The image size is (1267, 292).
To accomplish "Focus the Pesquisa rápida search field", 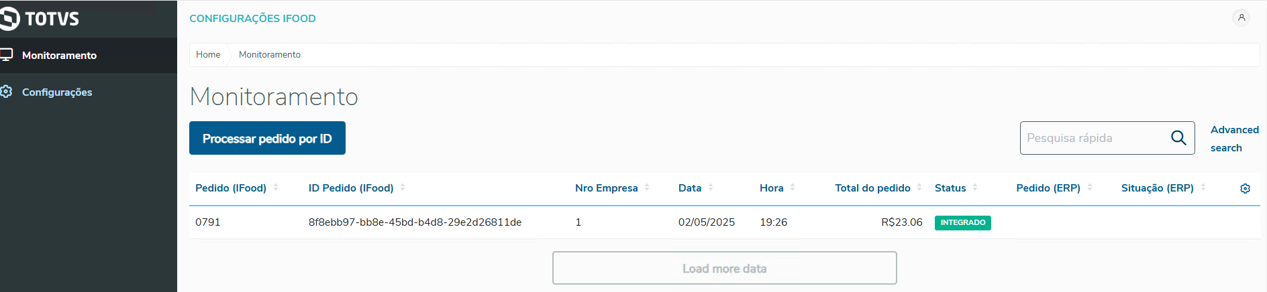I will click(x=1094, y=138).
